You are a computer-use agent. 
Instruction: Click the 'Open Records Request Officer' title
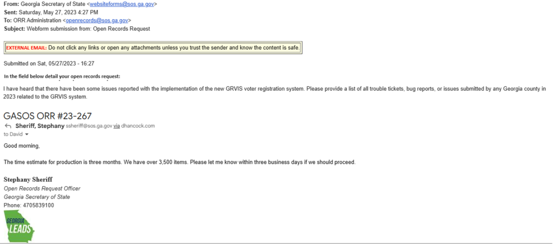[42, 188]
